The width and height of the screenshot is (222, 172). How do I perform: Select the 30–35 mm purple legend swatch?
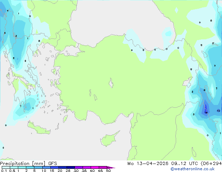pos(78,167)
